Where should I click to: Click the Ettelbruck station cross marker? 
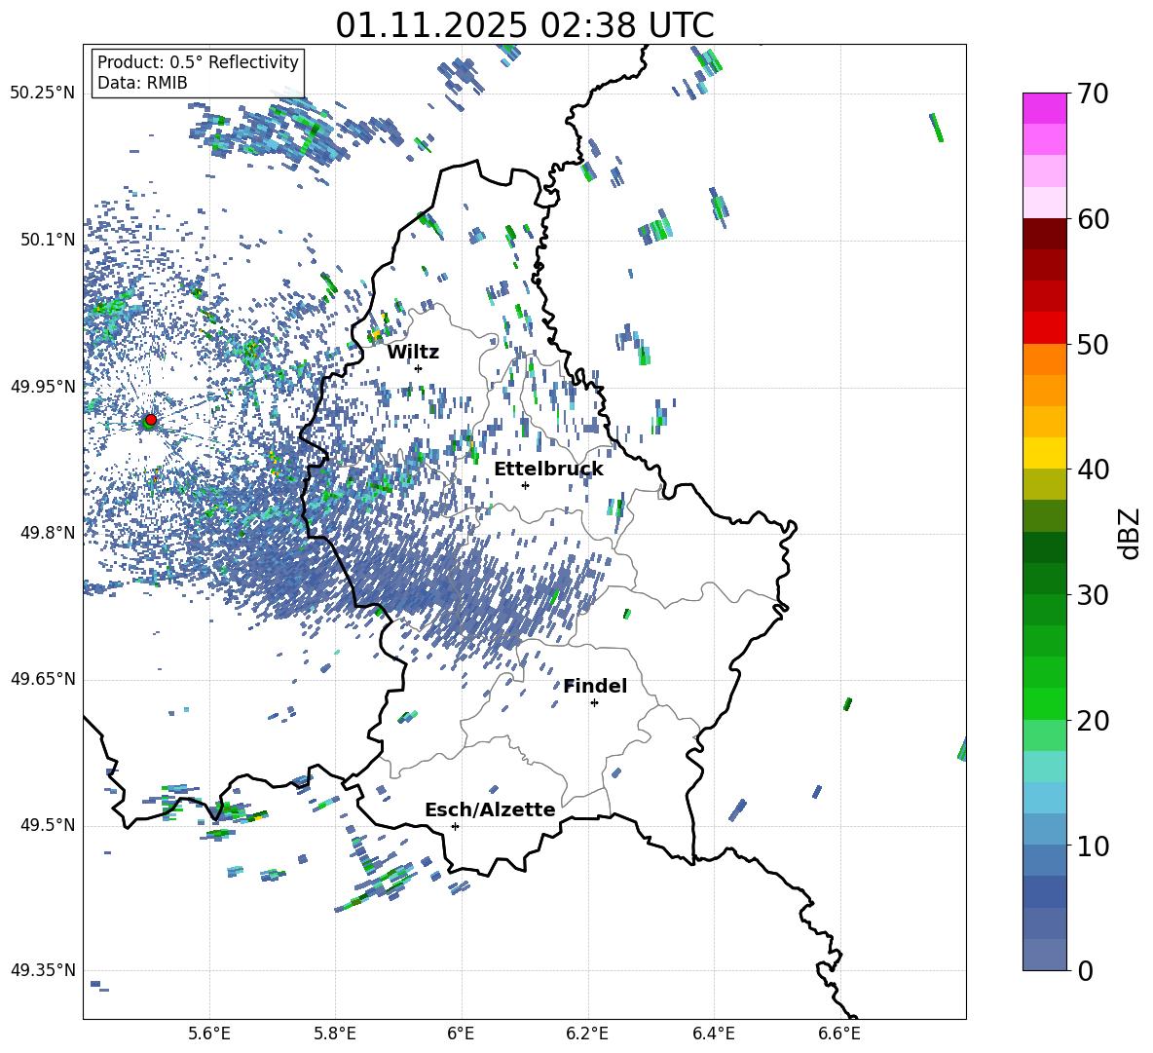(x=525, y=485)
